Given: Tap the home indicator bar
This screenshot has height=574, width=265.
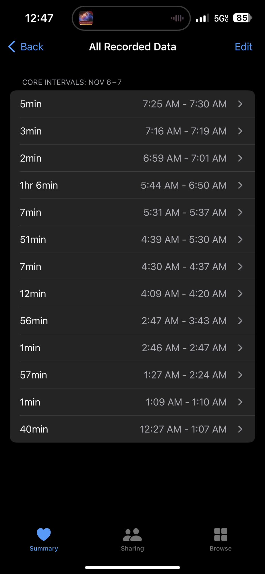Looking at the screenshot, I should (x=132, y=567).
